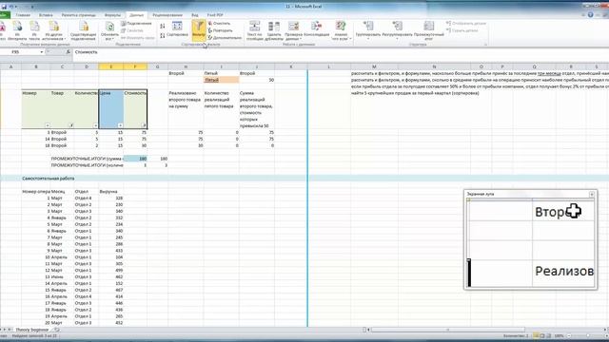Switch to Normal view in status bar
Image resolution: width=609 pixels, height=342 pixels.
[x=536, y=335]
